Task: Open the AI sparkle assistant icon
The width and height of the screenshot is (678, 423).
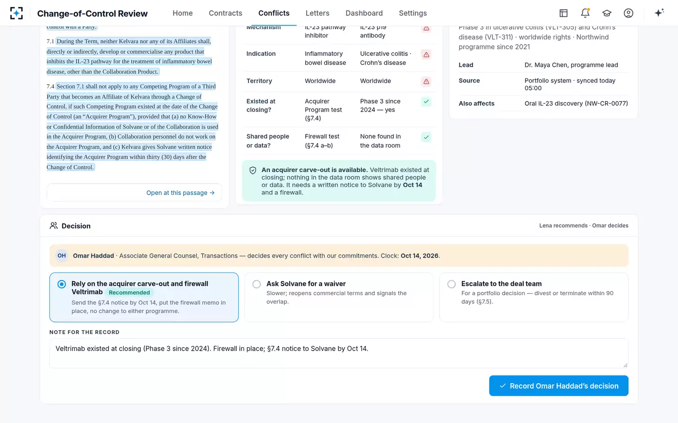Action: click(659, 13)
